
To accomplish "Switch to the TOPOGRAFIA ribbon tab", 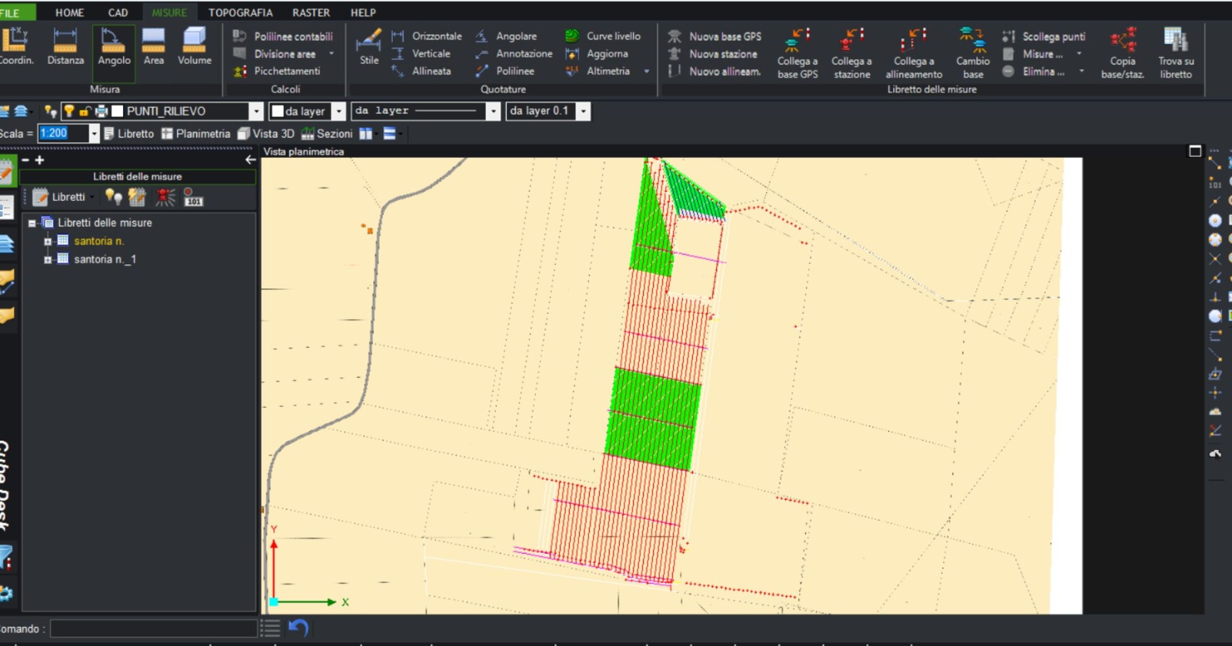I will tap(240, 12).
